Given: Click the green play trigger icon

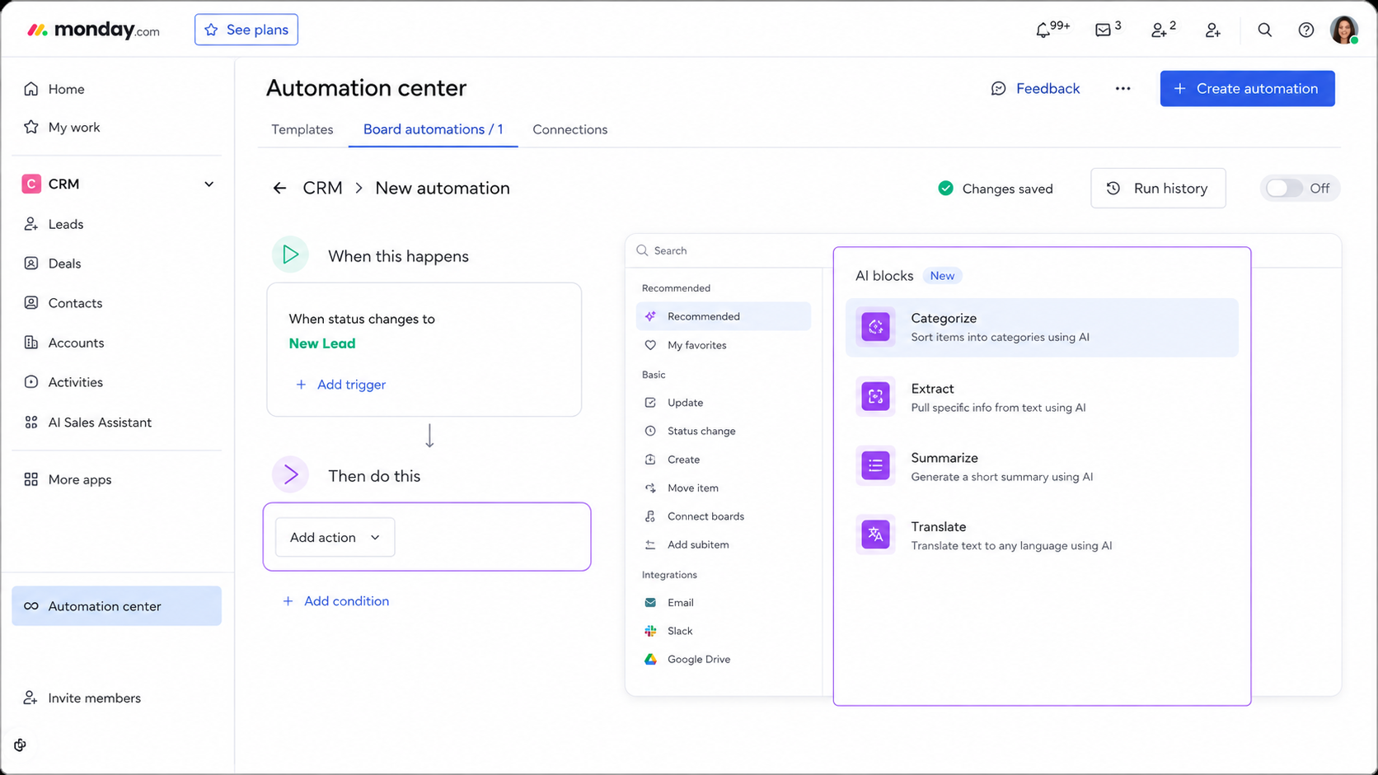Looking at the screenshot, I should (290, 254).
